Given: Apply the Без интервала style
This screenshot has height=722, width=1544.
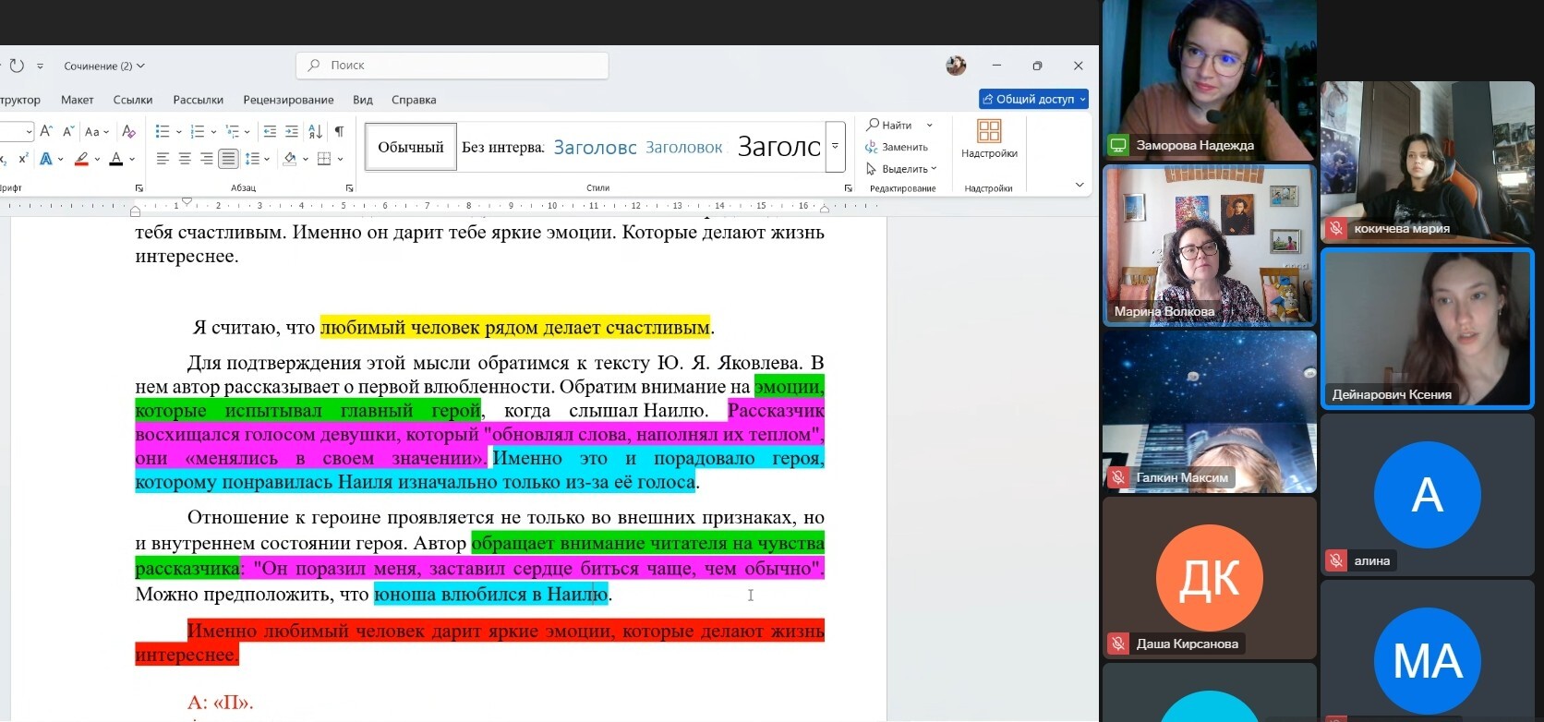Looking at the screenshot, I should pos(503,147).
